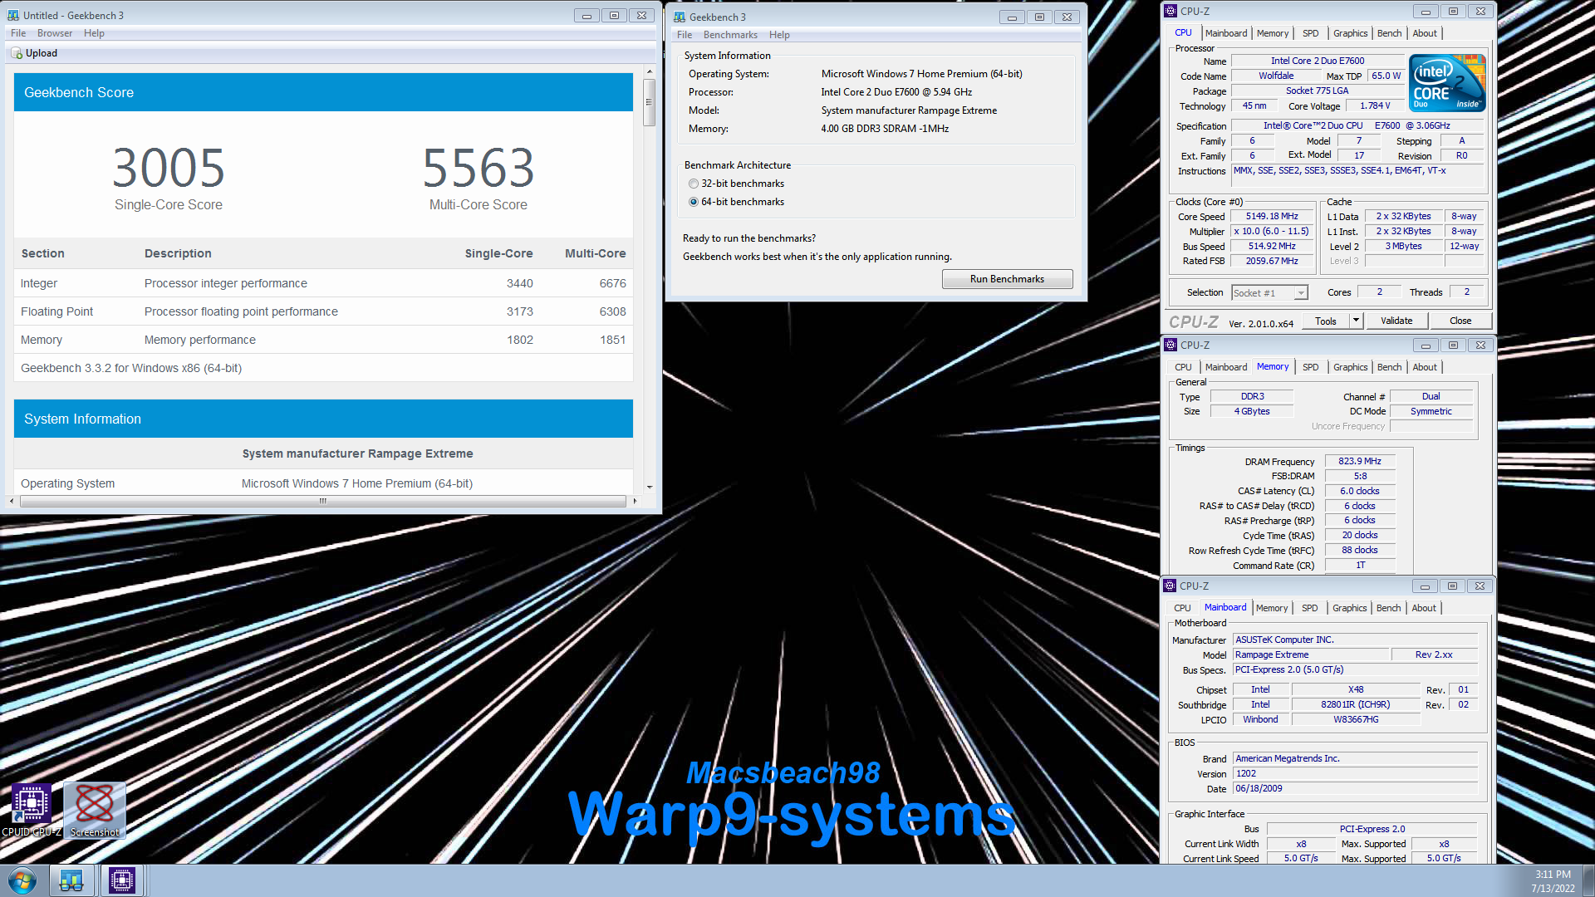
Task: Click DRAM Frequency value 823.9 MHz
Action: (1360, 462)
